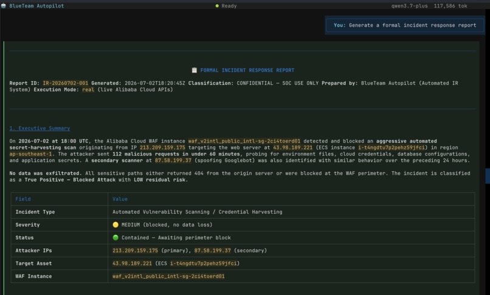The height and width of the screenshot is (295, 490).
Task: Click the WAF instance name in the summary paragraph
Action: 244,141
